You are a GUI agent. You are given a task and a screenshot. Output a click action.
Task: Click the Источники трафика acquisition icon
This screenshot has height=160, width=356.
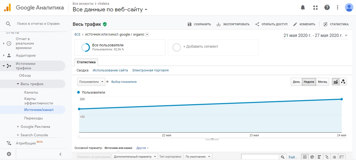pos(9,66)
